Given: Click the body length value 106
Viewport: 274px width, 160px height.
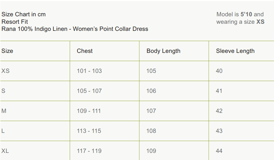Looking at the screenshot, I should tap(151, 91).
